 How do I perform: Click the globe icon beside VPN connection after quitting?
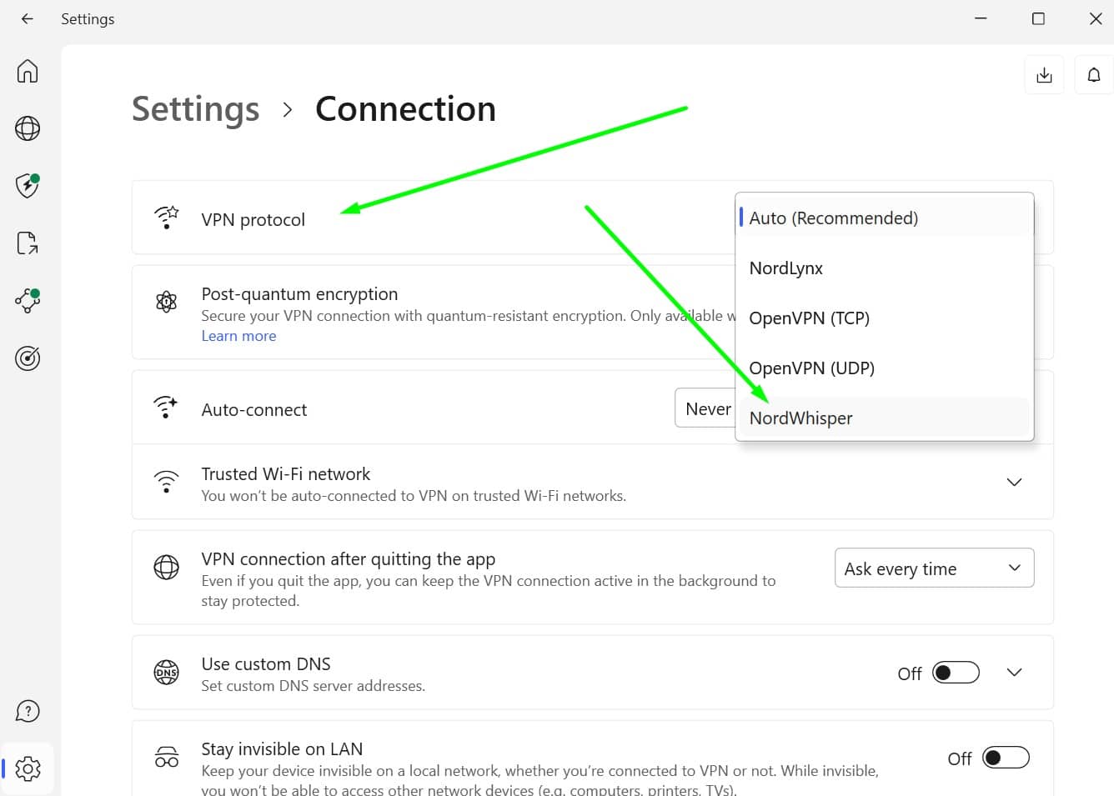click(x=167, y=568)
